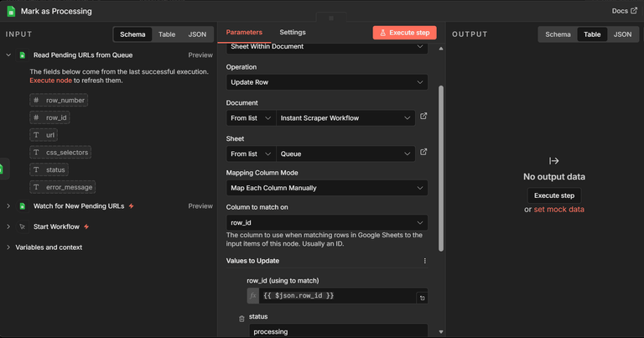Switch Output panel to Schema view
This screenshot has height=338, width=644.
click(558, 34)
